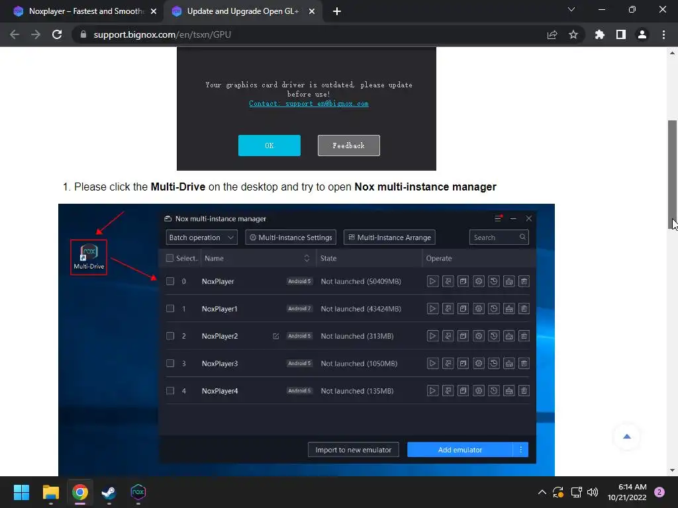Expand the Batch operation dropdown
Screen dimensions: 678x508
pos(201,237)
